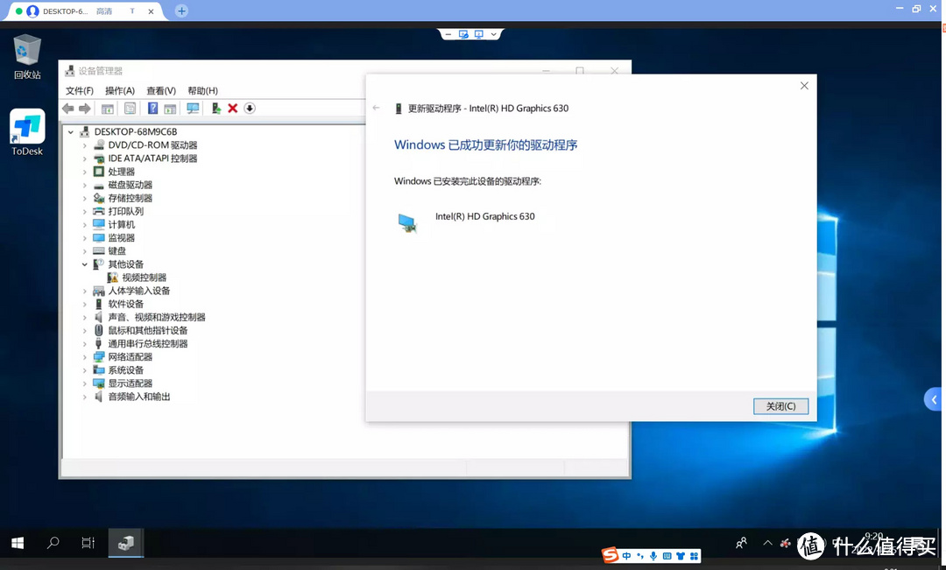Expand the DVD/CD-ROM 驱动器 node
Image resolution: width=946 pixels, height=570 pixels.
(84, 145)
